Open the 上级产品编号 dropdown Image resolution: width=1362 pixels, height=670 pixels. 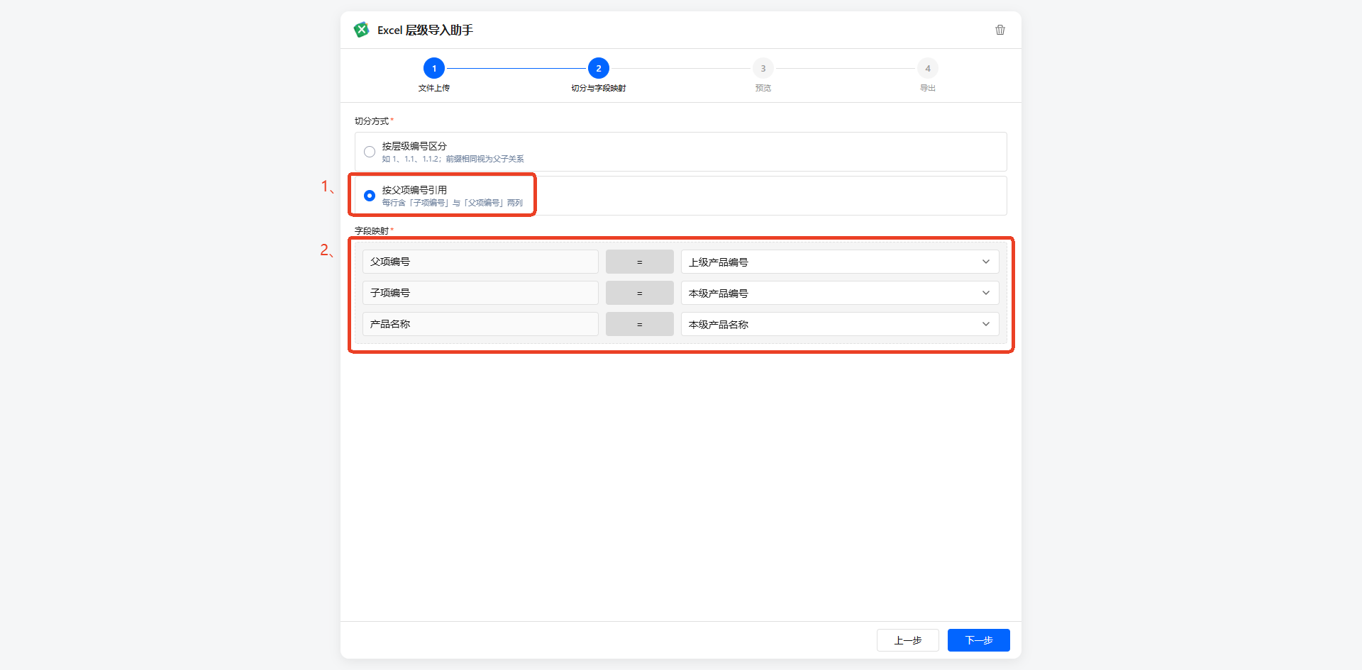click(840, 262)
